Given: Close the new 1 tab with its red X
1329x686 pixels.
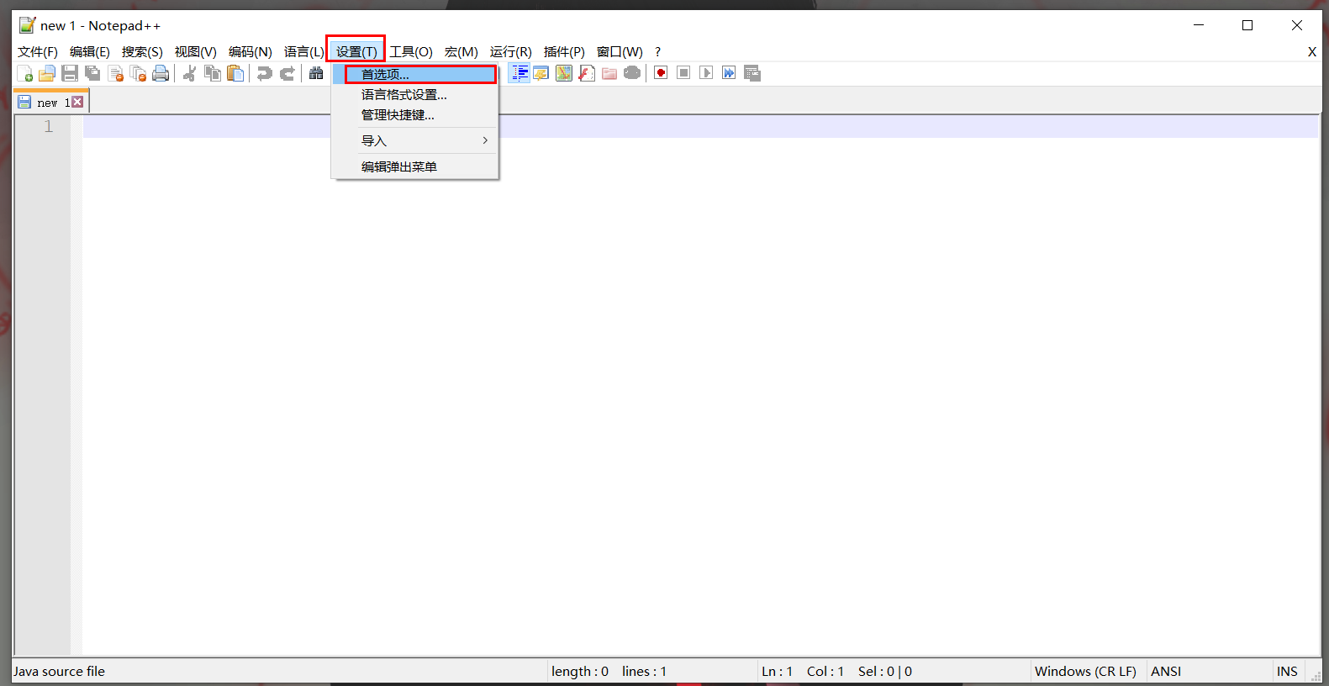Looking at the screenshot, I should tap(77, 102).
